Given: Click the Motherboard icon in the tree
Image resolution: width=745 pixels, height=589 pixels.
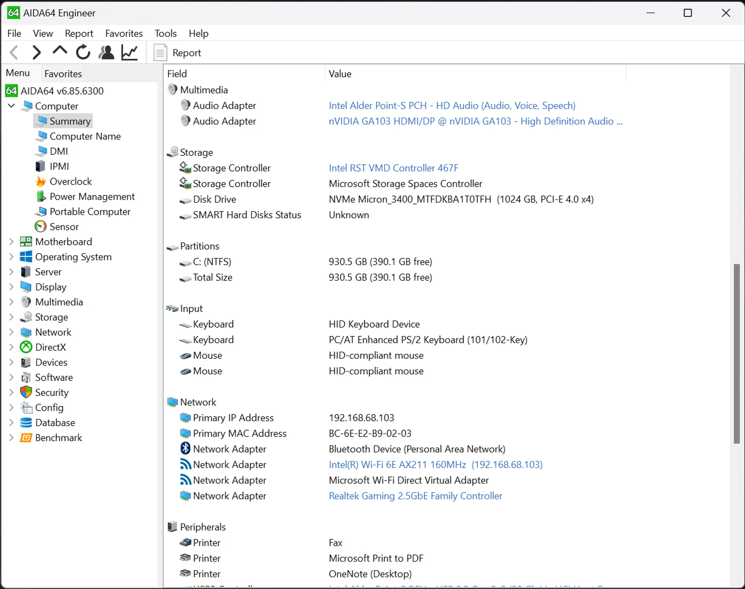Looking at the screenshot, I should pos(26,242).
